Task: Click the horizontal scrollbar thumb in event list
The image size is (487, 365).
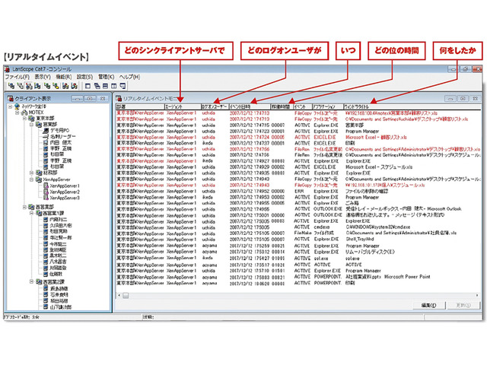Action: click(x=126, y=296)
